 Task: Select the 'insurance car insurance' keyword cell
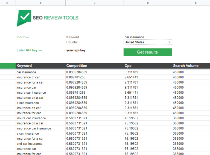tap(34, 128)
